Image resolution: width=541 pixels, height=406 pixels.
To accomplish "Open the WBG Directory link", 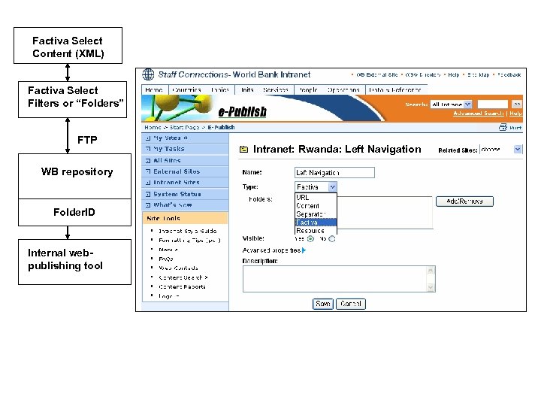I will pyautogui.click(x=422, y=74).
